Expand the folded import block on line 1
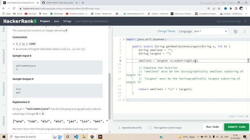250x140 pixels. pyautogui.click(x=124, y=39)
